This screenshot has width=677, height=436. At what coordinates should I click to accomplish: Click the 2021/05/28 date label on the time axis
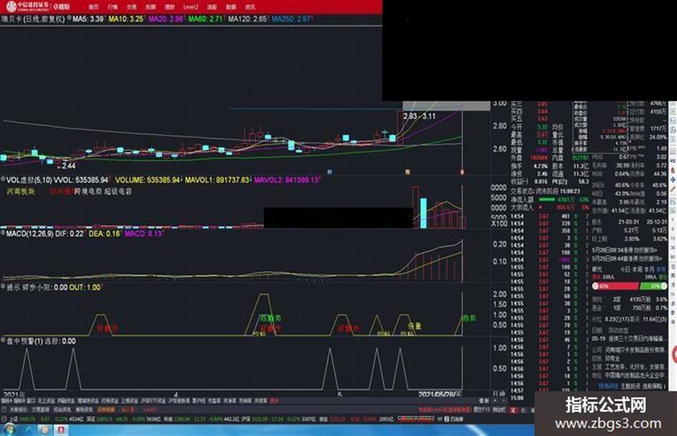coord(440,394)
